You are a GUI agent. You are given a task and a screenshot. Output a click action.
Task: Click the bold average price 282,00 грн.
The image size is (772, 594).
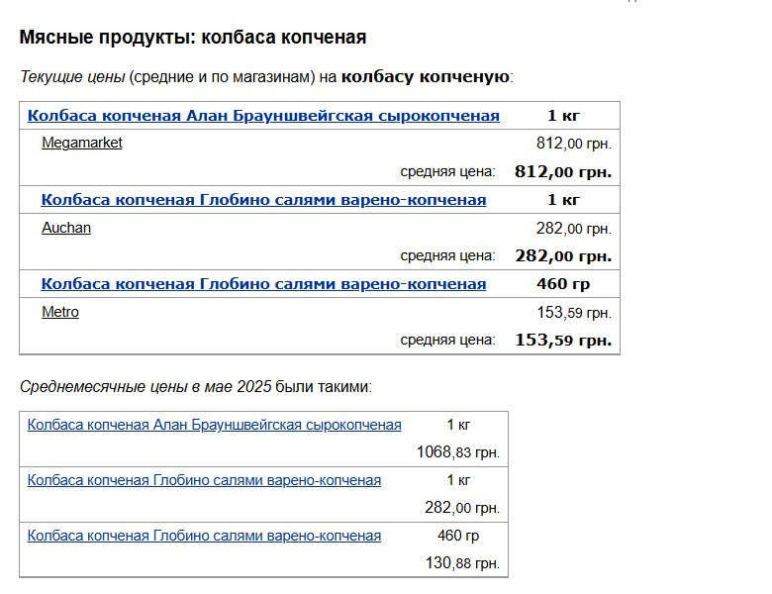(x=563, y=256)
